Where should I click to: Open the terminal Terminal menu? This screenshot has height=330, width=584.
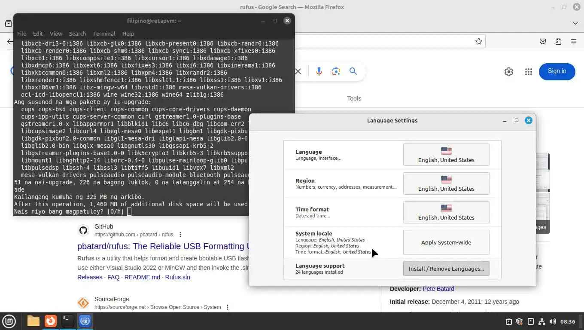point(104,34)
